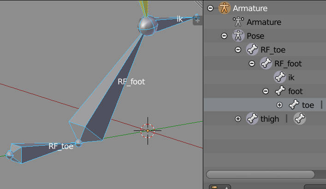Image resolution: width=326 pixels, height=189 pixels.
Task: Click the orange Armature object icon
Action: [225, 8]
